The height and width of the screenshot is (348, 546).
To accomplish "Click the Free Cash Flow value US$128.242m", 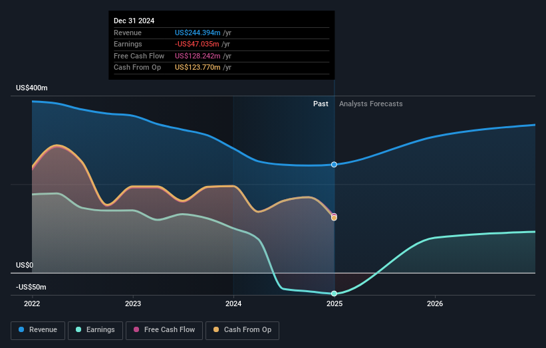I will coord(198,56).
